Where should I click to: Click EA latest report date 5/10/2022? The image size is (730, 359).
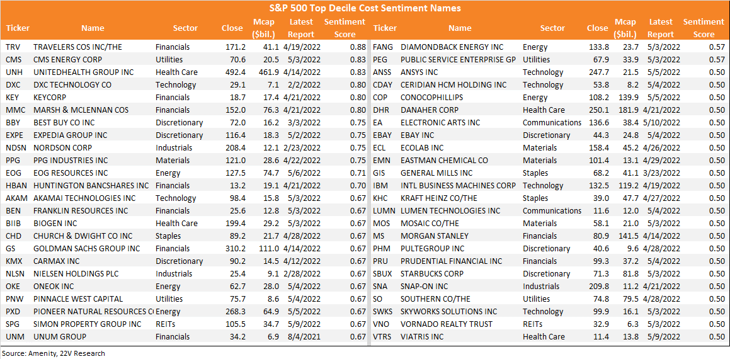tap(662, 122)
